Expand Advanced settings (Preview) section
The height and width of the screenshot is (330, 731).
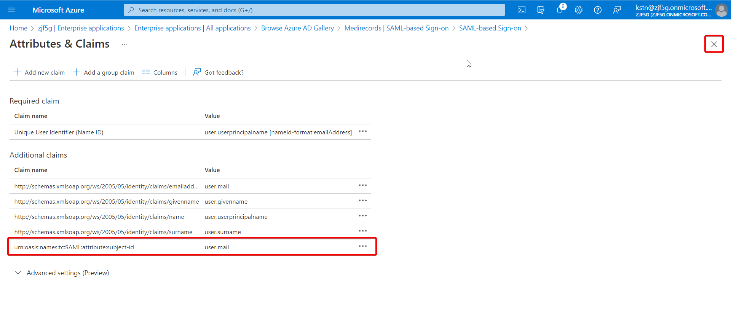coord(62,273)
